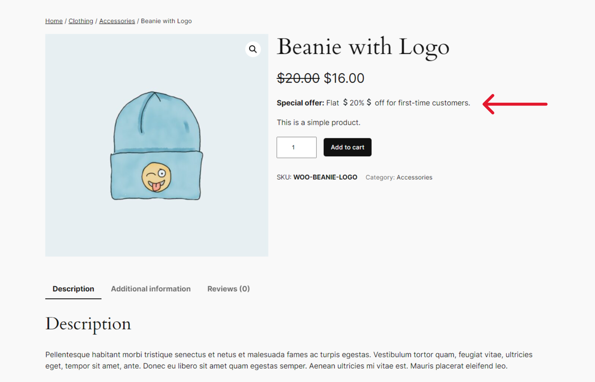Click the SKU WOO-BEANIE-LOGO text
Image resolution: width=595 pixels, height=382 pixels.
pyautogui.click(x=325, y=177)
